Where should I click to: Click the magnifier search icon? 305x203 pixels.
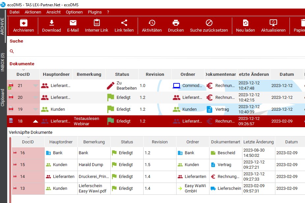click(12, 51)
